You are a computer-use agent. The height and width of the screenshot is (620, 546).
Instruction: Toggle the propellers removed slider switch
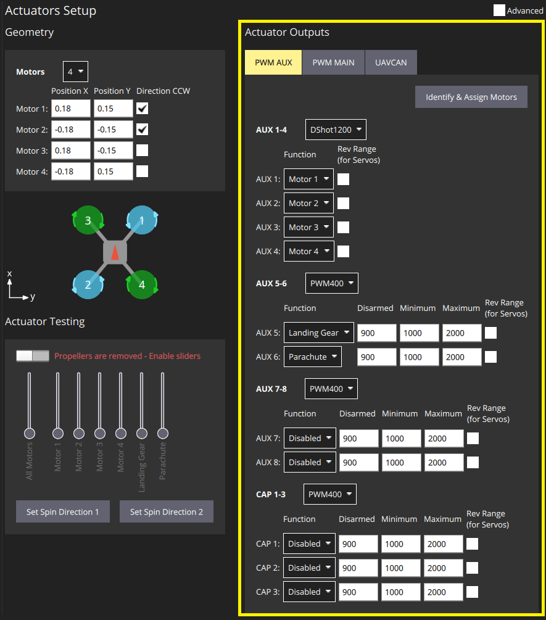coord(33,356)
